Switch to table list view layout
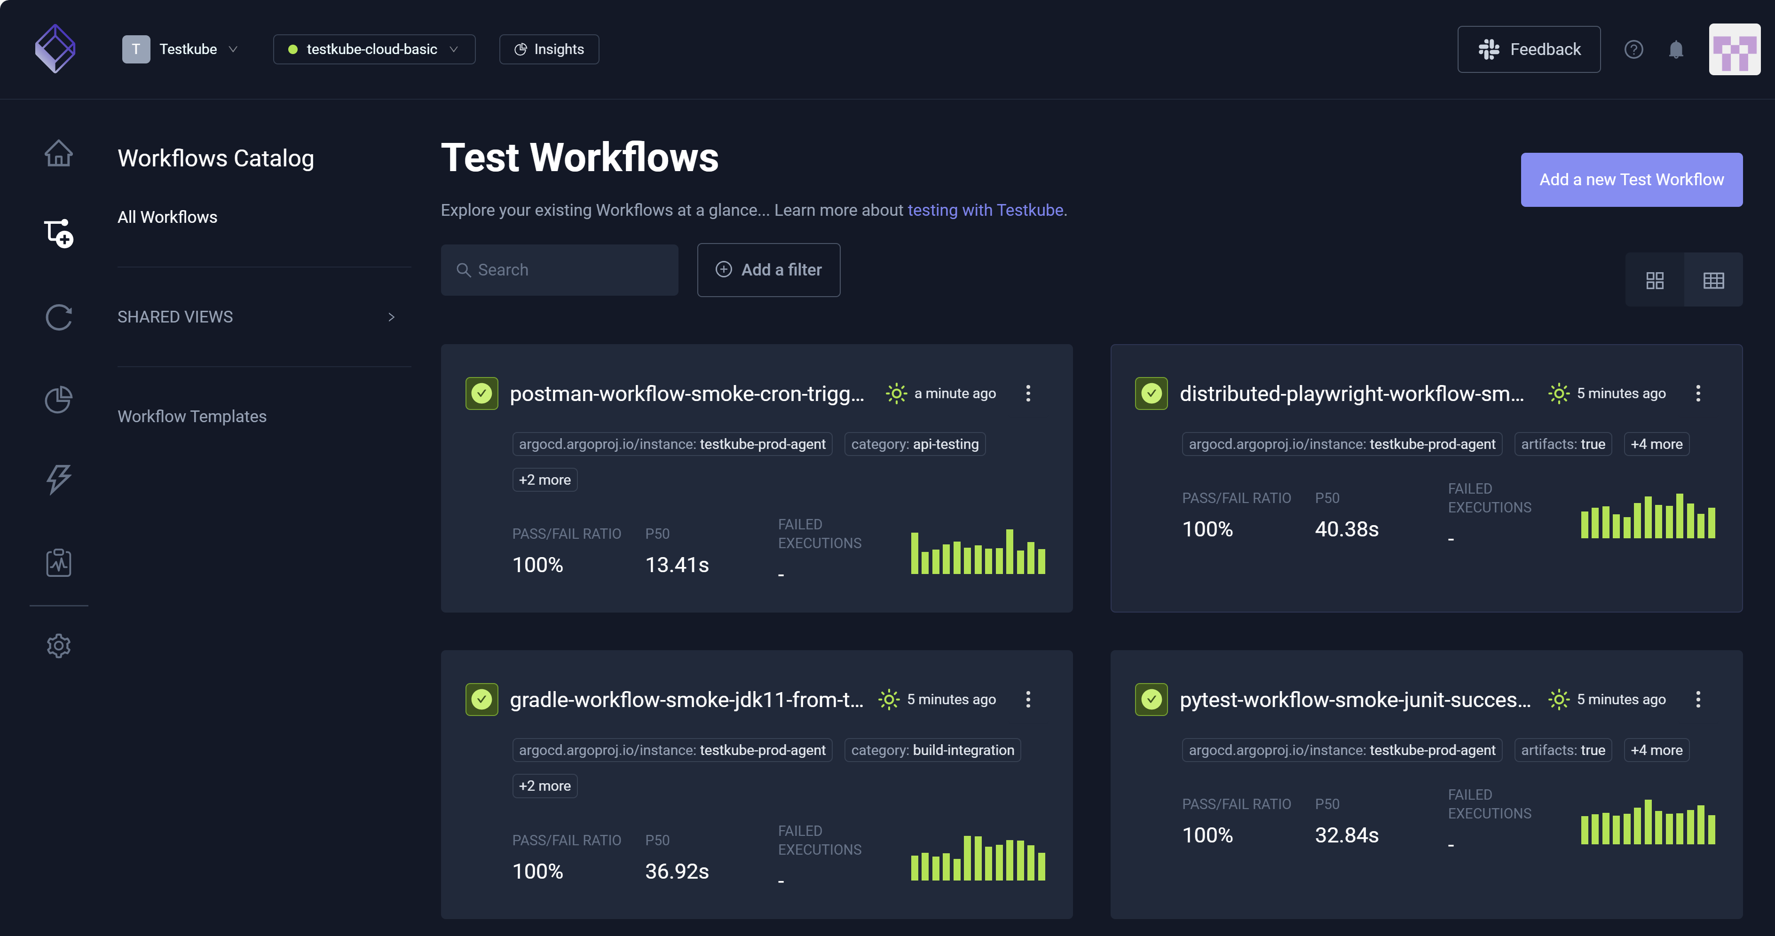Image resolution: width=1775 pixels, height=936 pixels. point(1714,280)
